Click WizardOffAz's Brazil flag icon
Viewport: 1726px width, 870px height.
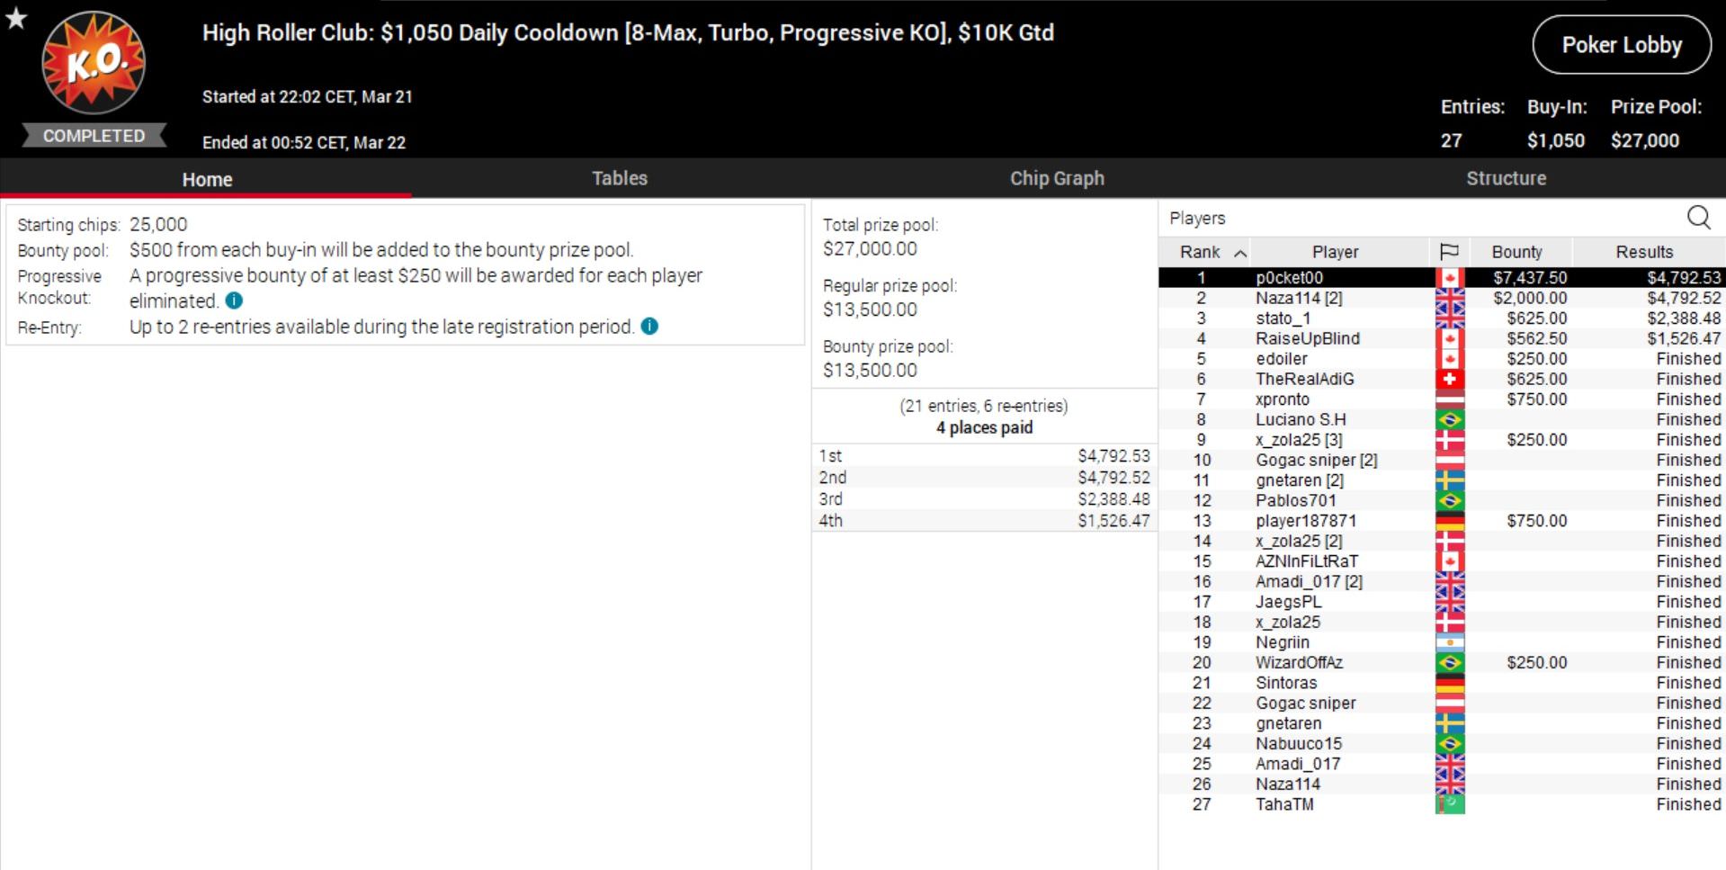1449,662
